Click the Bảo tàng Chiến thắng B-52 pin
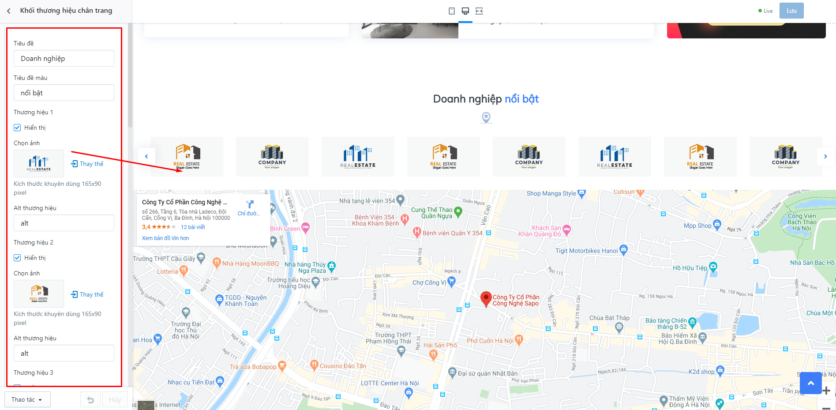Screen dimensions: 836x410 692,322
